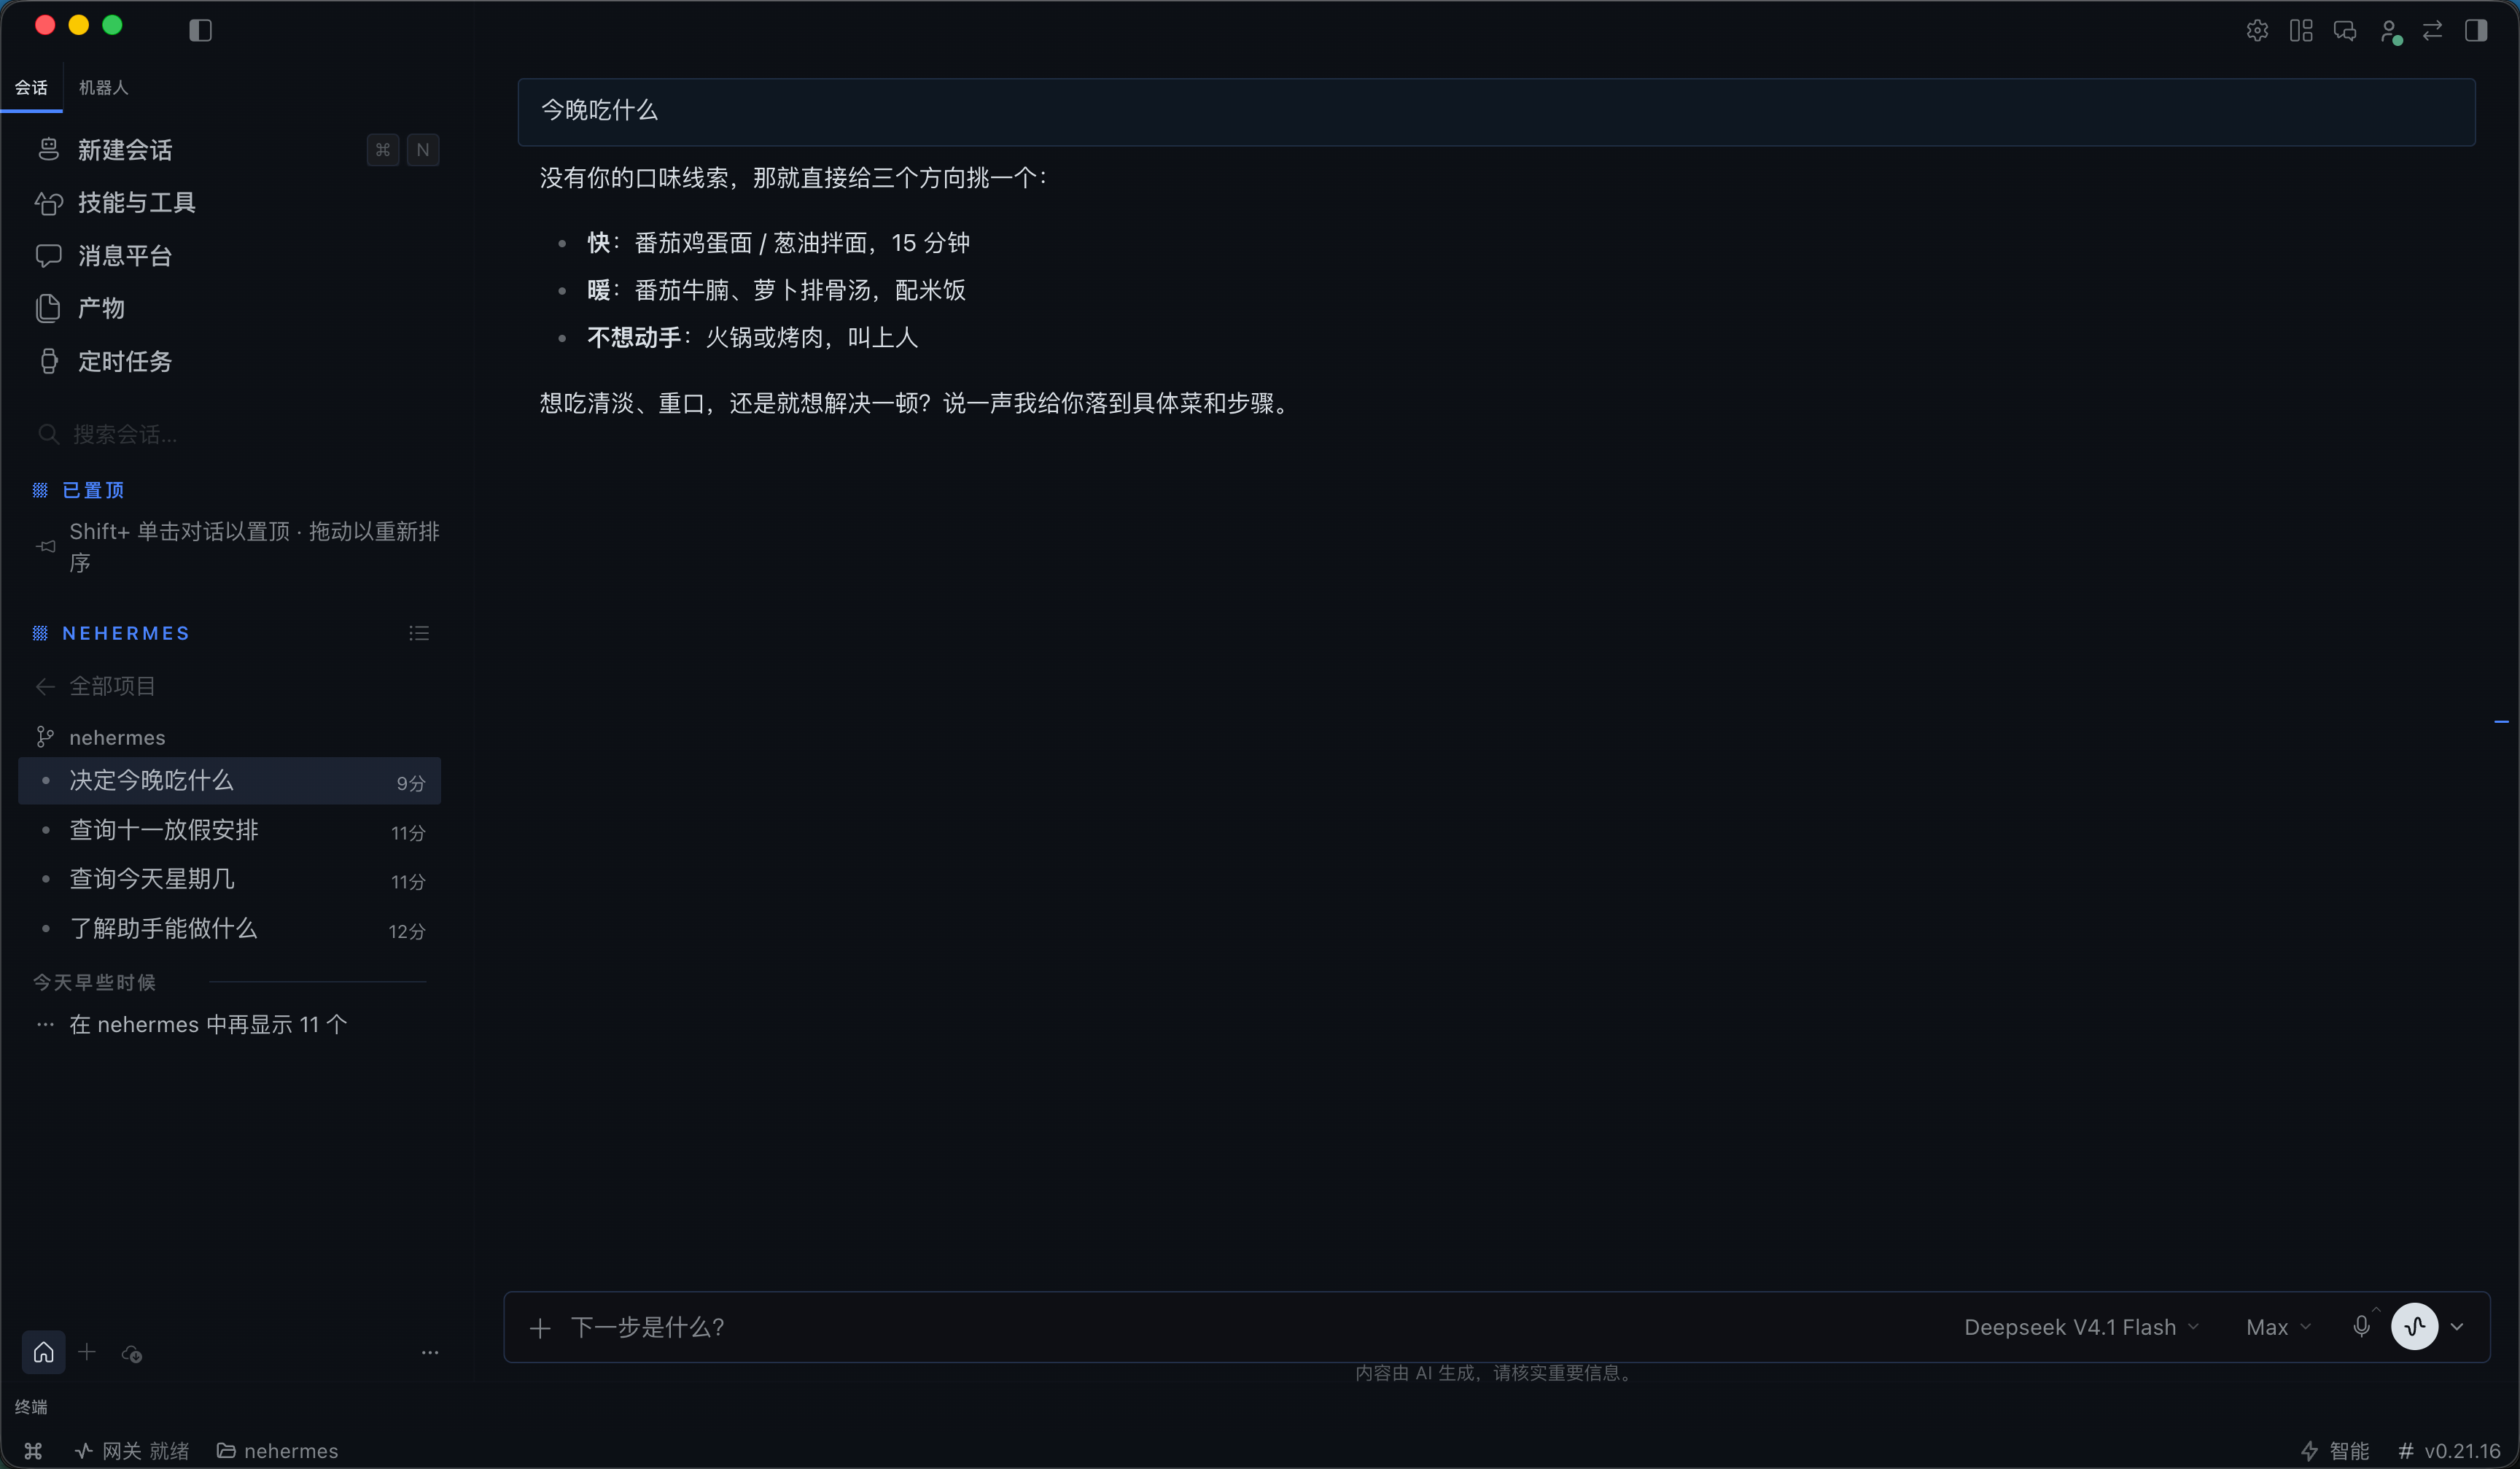Click user status icon with green dot
The width and height of the screenshot is (2520, 1469).
[2390, 32]
